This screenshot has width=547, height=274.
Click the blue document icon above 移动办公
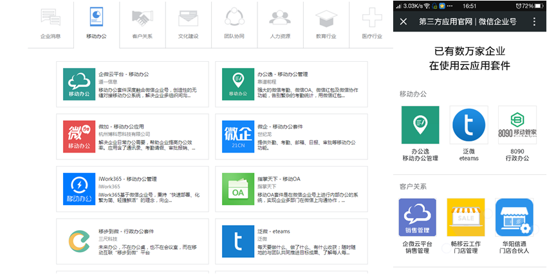[96, 16]
